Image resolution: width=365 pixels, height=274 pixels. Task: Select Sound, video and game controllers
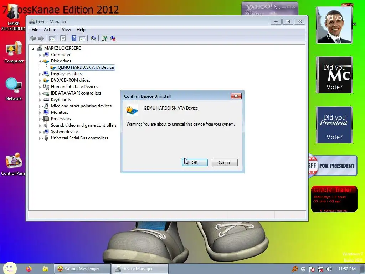click(x=83, y=125)
